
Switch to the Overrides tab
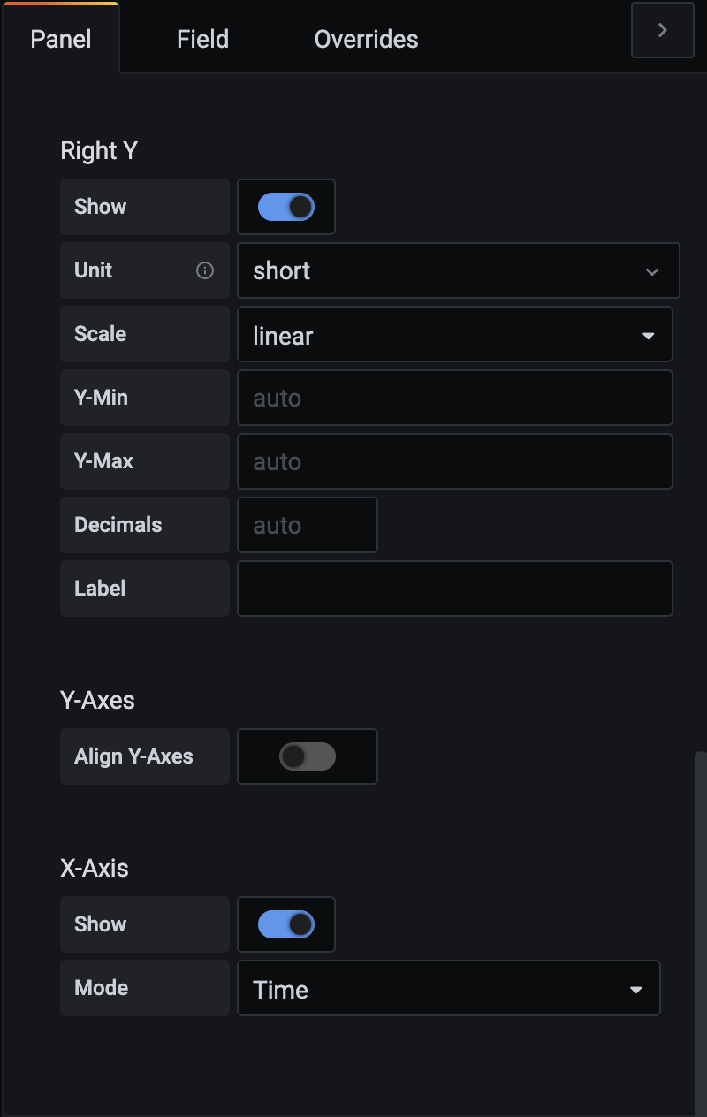[x=365, y=39]
